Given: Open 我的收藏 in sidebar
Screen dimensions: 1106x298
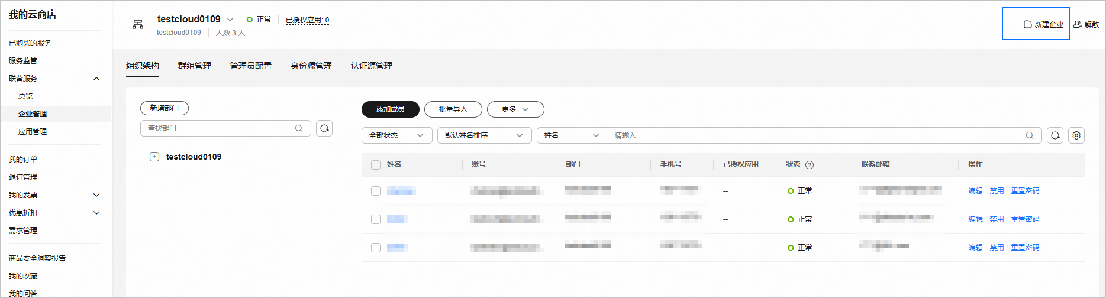Looking at the screenshot, I should click(x=23, y=276).
